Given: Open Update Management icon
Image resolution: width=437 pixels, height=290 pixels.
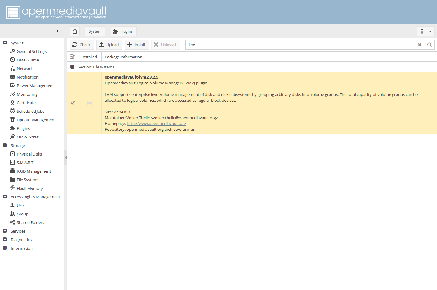Looking at the screenshot, I should click(x=13, y=119).
